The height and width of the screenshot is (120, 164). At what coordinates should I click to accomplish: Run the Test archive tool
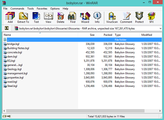coord(36,17)
